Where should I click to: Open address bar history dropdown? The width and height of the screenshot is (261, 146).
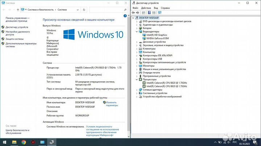point(78,10)
